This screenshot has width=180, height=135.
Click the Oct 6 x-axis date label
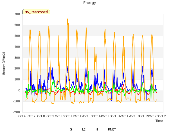click(x=22, y=116)
